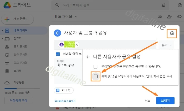
Task: Open the 뷰어 permission dropdown
Action: pos(166,45)
